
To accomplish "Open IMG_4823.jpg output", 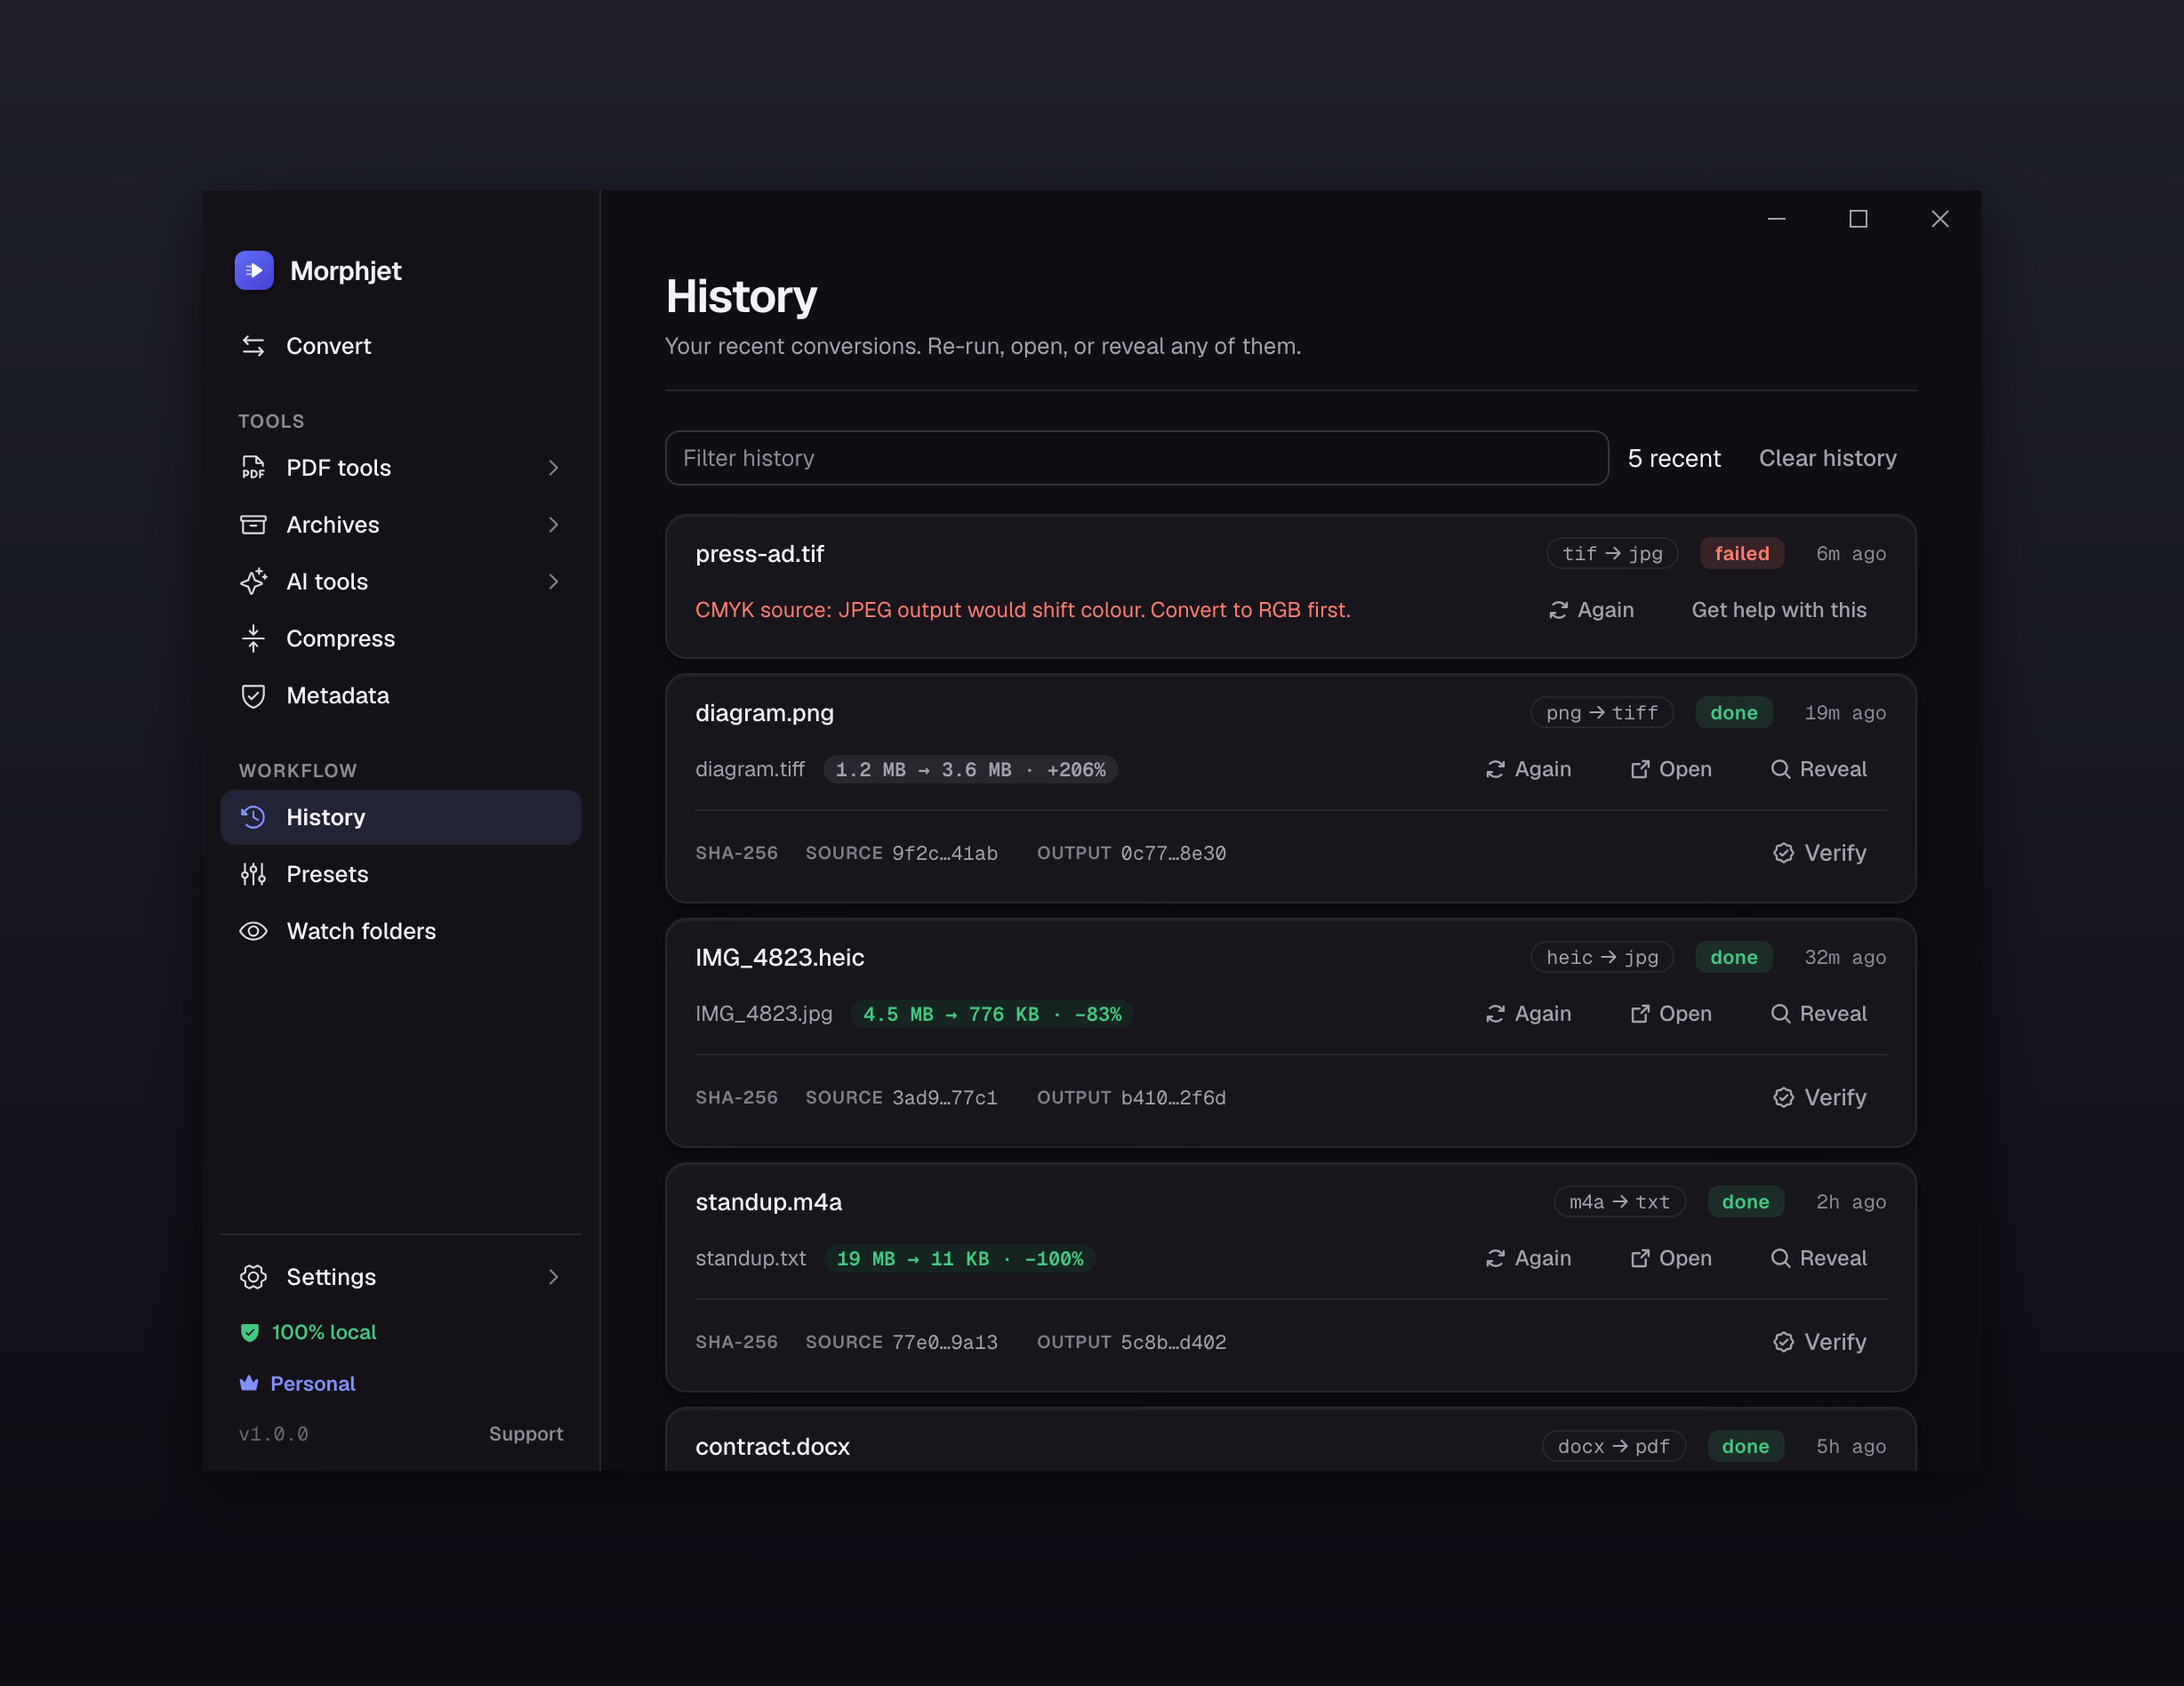I will pos(1670,1014).
